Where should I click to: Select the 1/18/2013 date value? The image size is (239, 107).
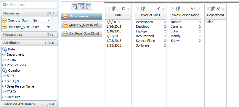point(114,31)
